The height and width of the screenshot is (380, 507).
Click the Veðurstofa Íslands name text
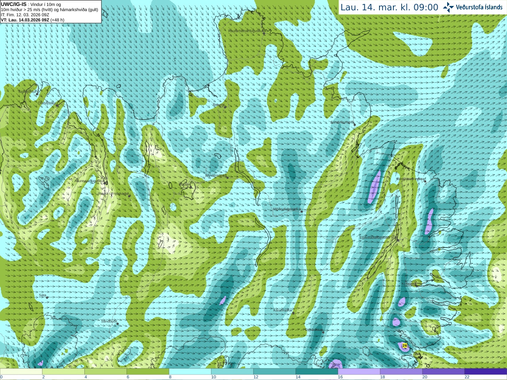coord(479,7)
